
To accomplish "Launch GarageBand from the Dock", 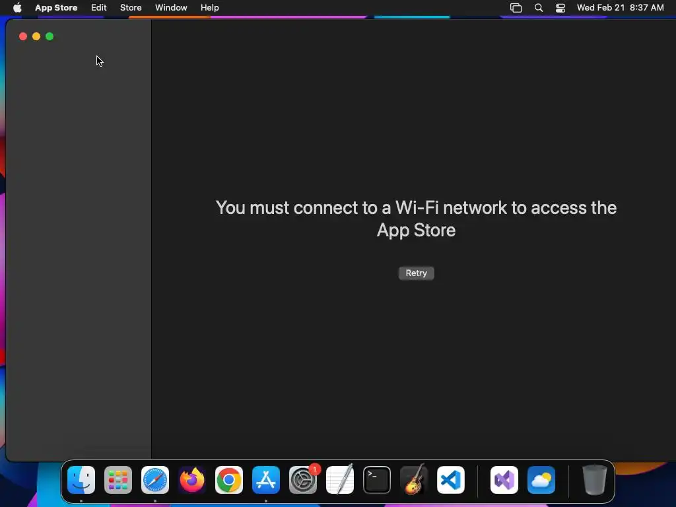I will click(x=414, y=480).
